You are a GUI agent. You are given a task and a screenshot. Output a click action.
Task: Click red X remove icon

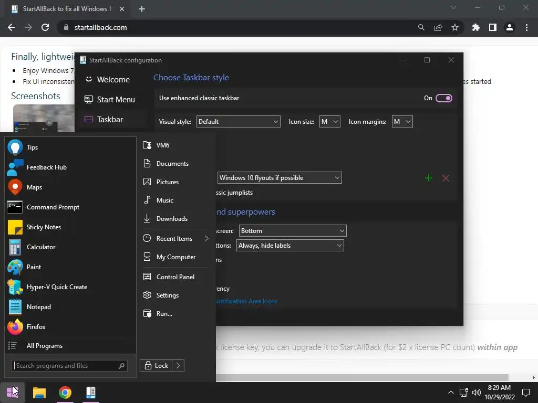pos(446,178)
